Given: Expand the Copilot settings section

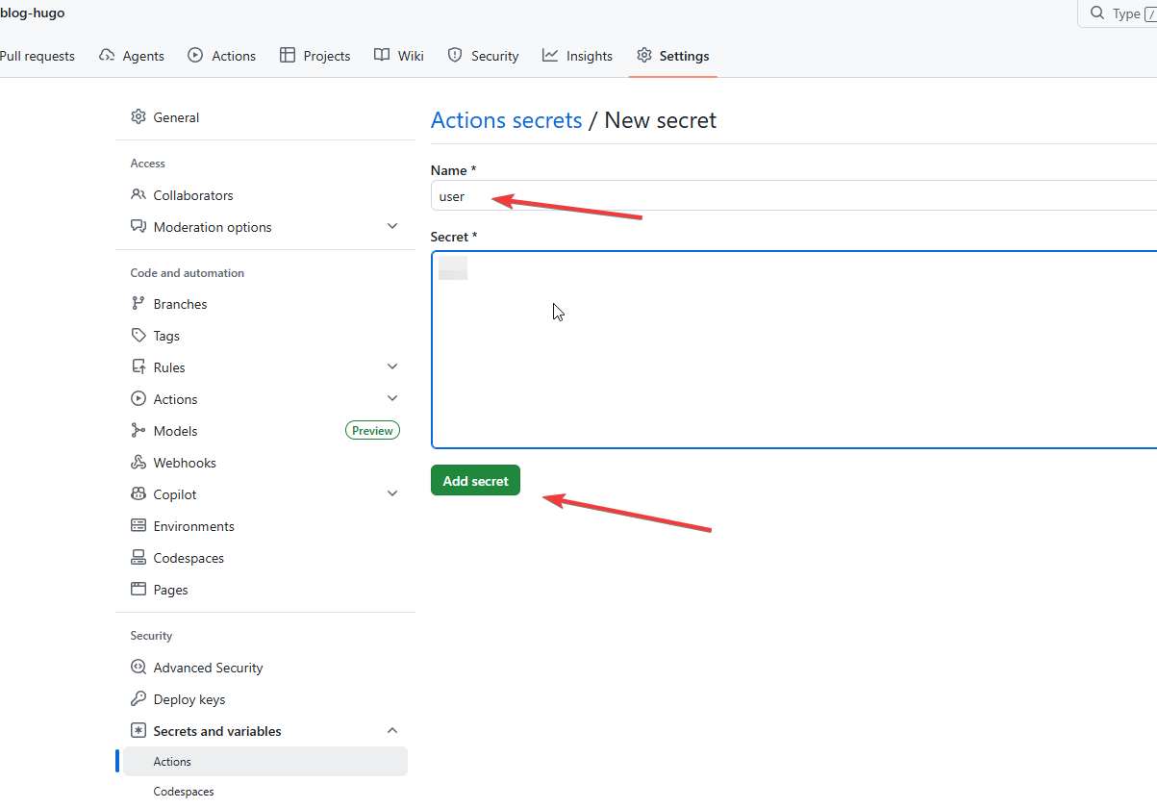Looking at the screenshot, I should click(x=391, y=494).
